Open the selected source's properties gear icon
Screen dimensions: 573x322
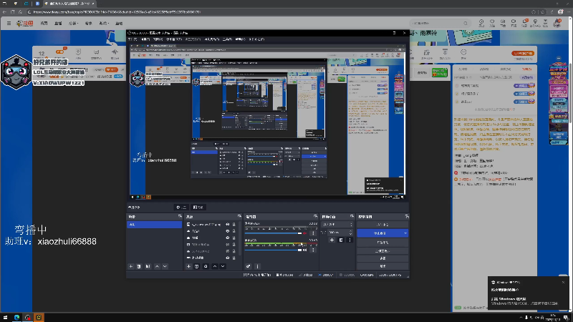tap(206, 266)
